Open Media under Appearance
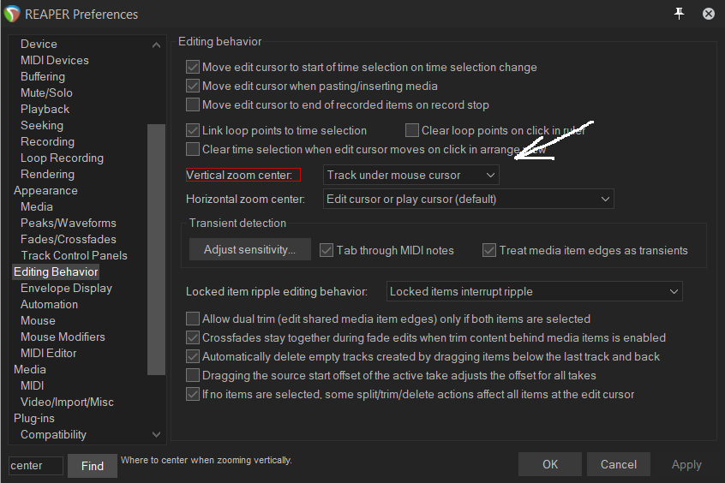 (x=37, y=206)
